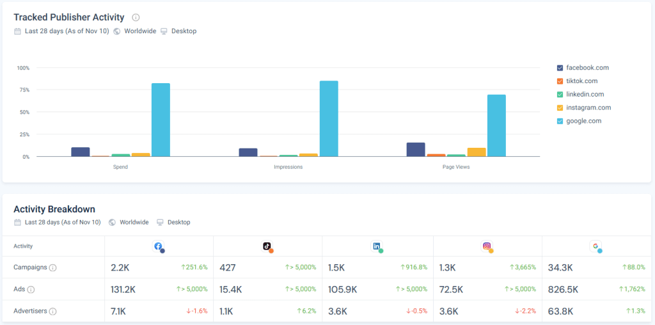The image size is (655, 325).
Task: Toggle facebook.com legend checkbox
Action: (x=560, y=68)
